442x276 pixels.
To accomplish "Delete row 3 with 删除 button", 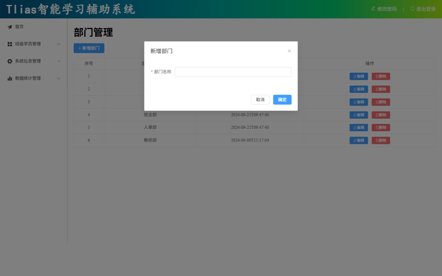I will tap(381, 102).
